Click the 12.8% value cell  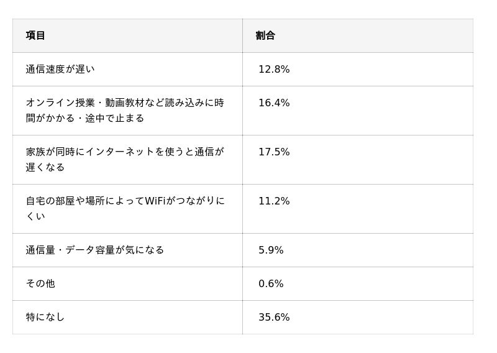pos(274,69)
